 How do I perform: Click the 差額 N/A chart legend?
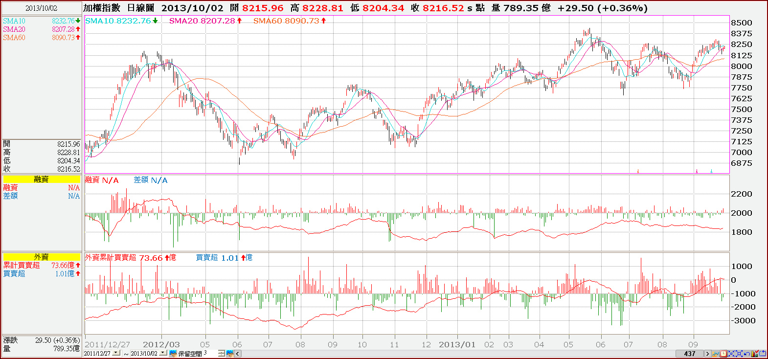pyautogui.click(x=151, y=180)
